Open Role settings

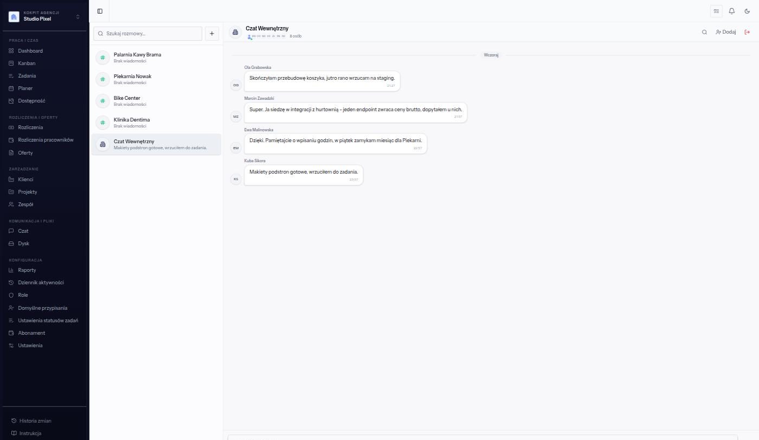[44, 295]
